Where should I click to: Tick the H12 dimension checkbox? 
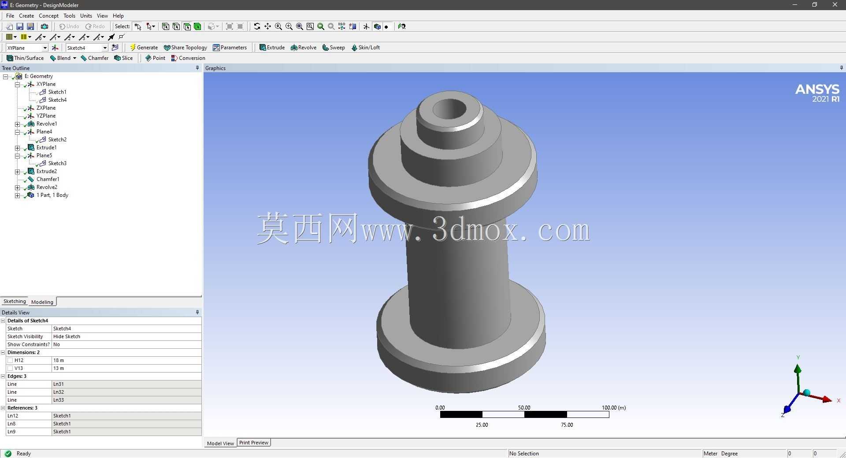[10, 360]
